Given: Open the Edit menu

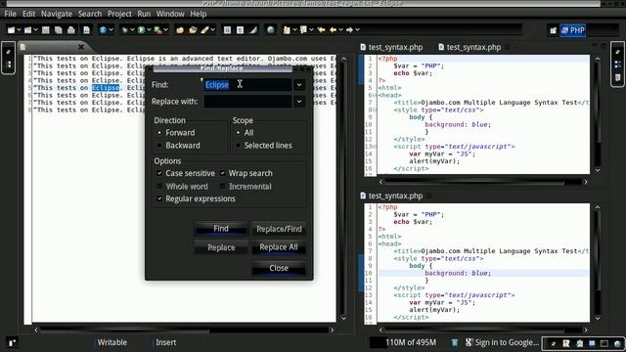Looking at the screenshot, I should tap(28, 14).
